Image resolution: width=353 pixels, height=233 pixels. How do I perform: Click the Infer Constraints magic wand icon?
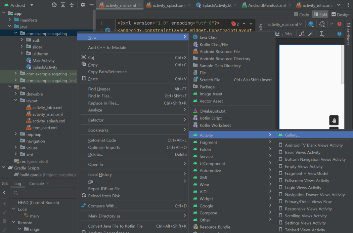[311, 34]
